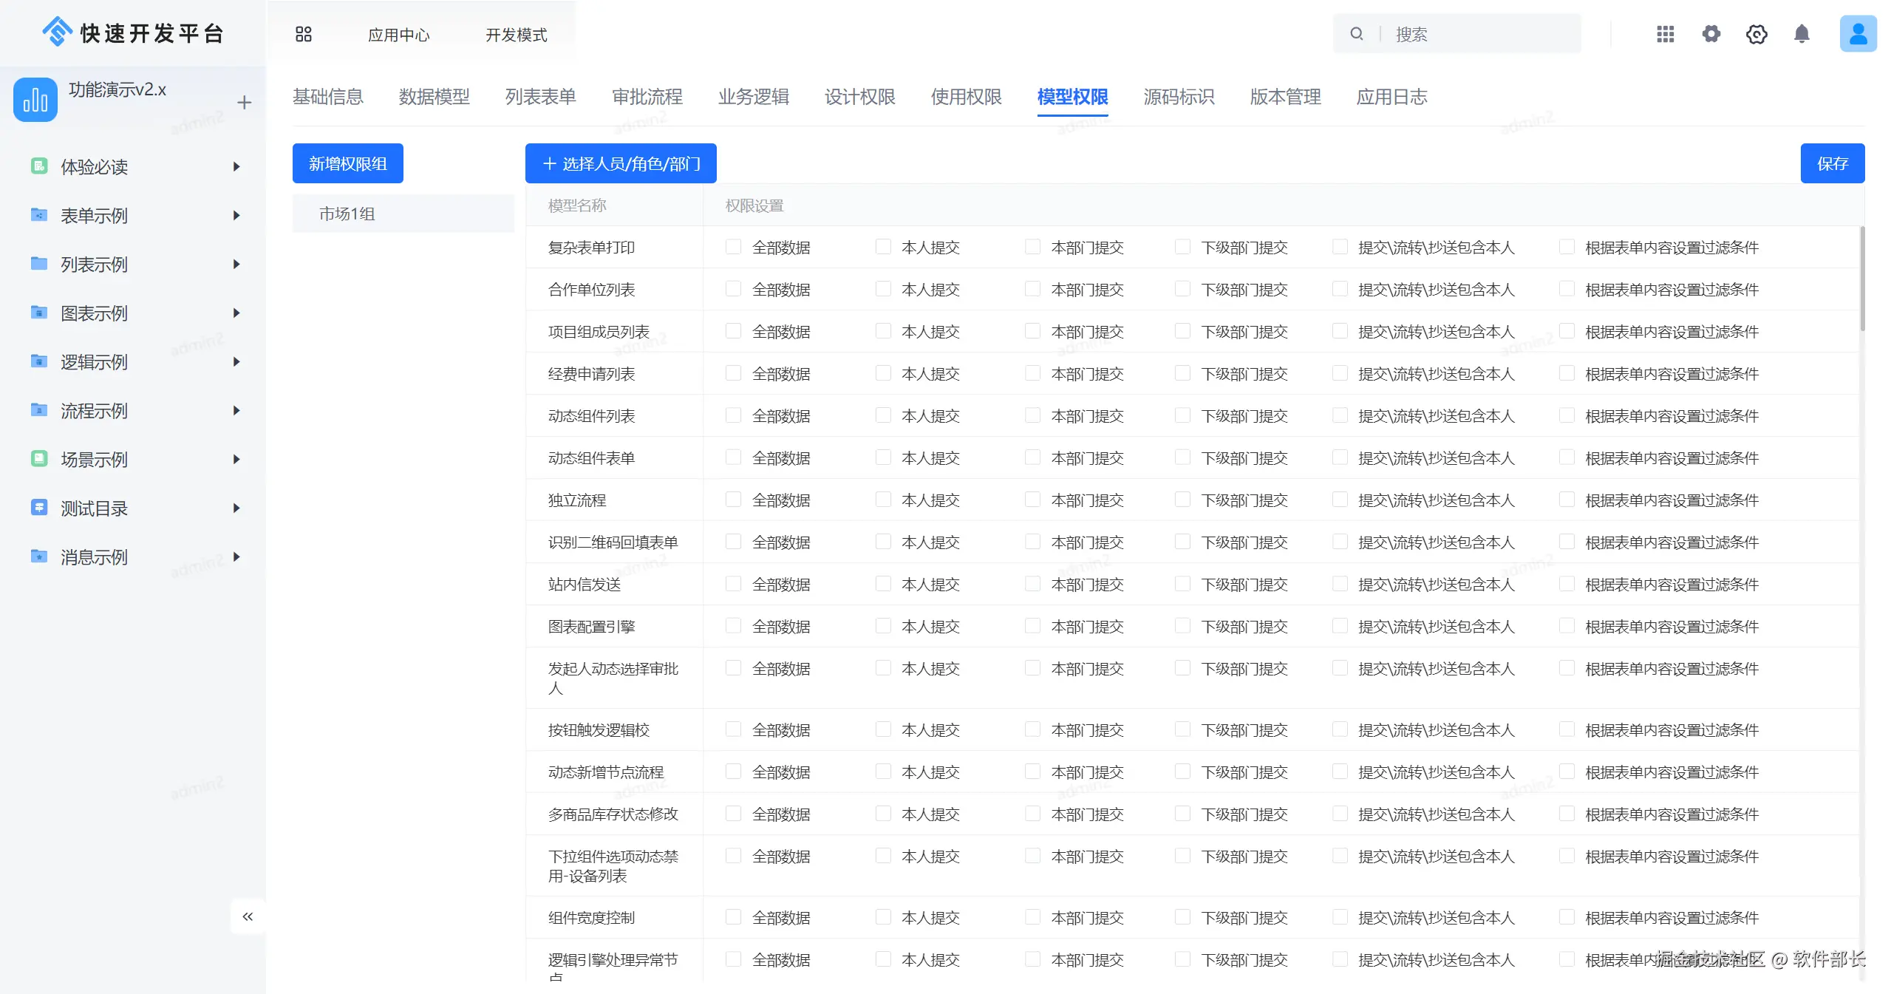Check 全部数据 for 复杂表单打印

(733, 247)
